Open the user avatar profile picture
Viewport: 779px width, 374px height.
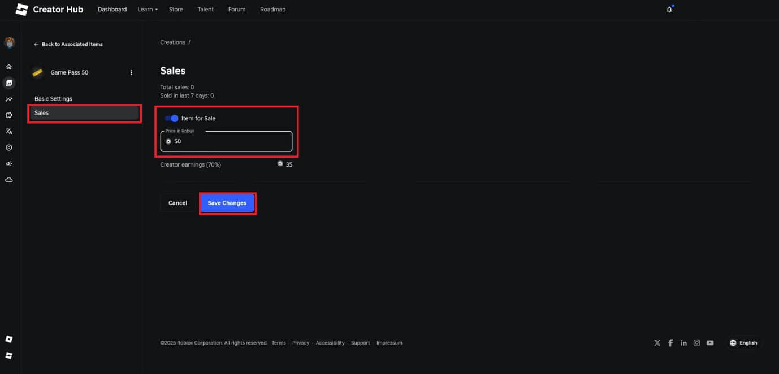tap(9, 43)
